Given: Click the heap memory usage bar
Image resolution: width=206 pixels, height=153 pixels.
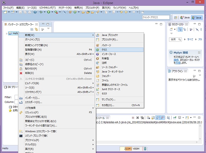Looking at the screenshot, I should pos(131,149).
